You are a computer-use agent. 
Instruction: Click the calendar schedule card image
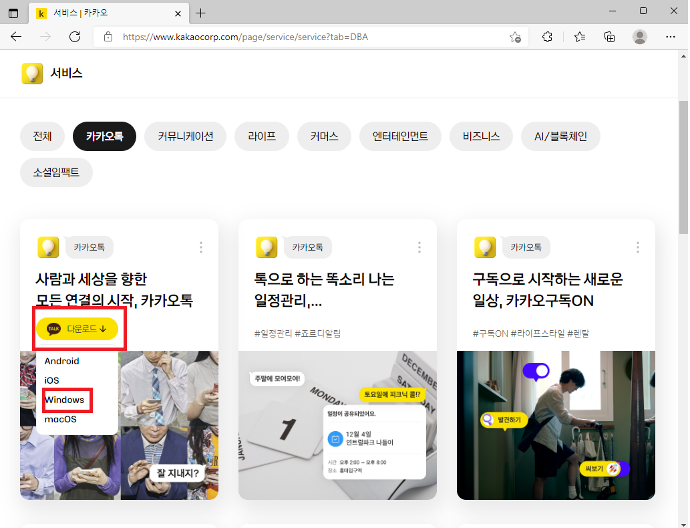pos(337,425)
